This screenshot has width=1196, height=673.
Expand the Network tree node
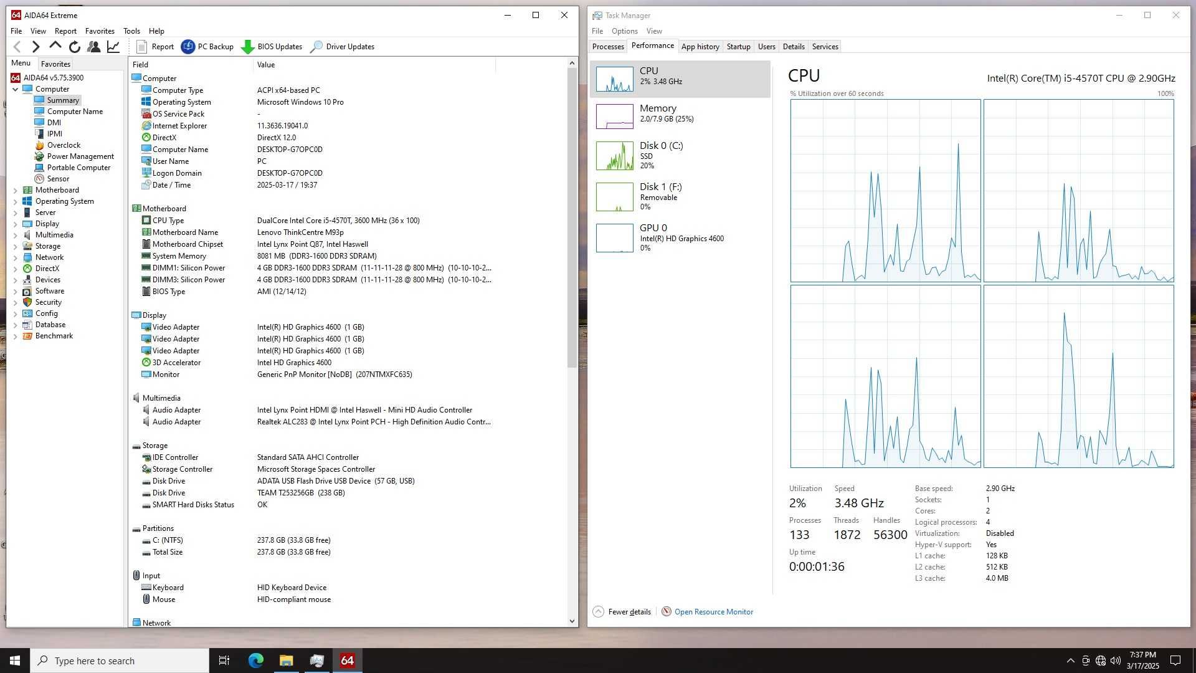(16, 257)
